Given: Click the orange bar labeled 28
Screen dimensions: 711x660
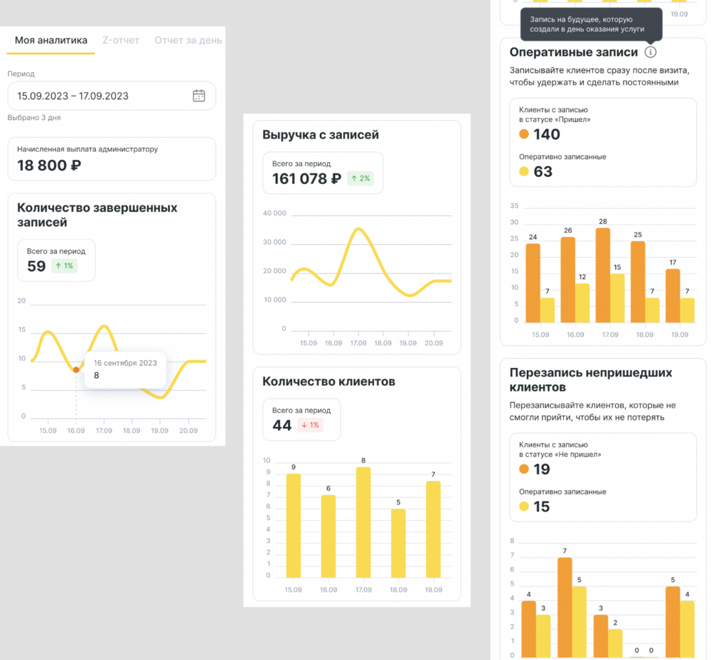Looking at the screenshot, I should (603, 276).
